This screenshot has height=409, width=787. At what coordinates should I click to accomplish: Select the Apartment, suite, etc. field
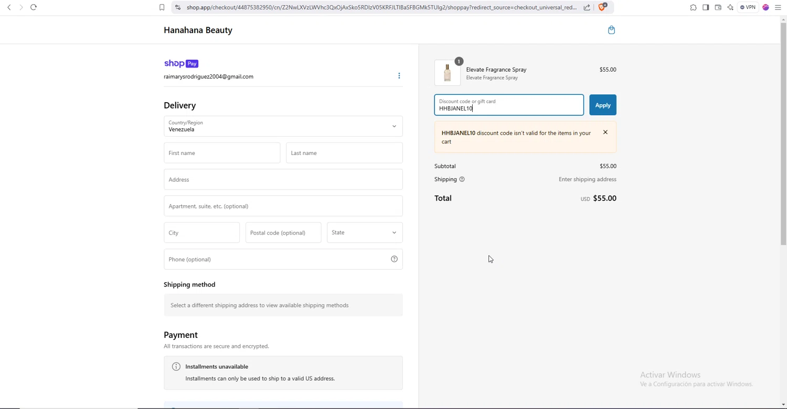click(283, 206)
